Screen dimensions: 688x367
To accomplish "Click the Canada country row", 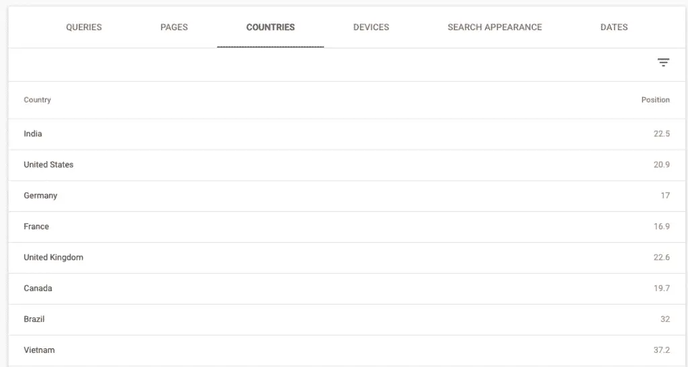I will click(x=38, y=289).
